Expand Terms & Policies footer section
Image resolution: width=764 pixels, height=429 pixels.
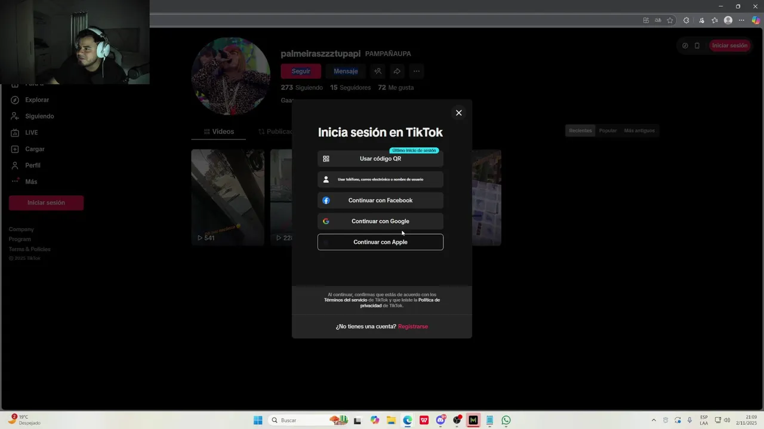pos(30,249)
